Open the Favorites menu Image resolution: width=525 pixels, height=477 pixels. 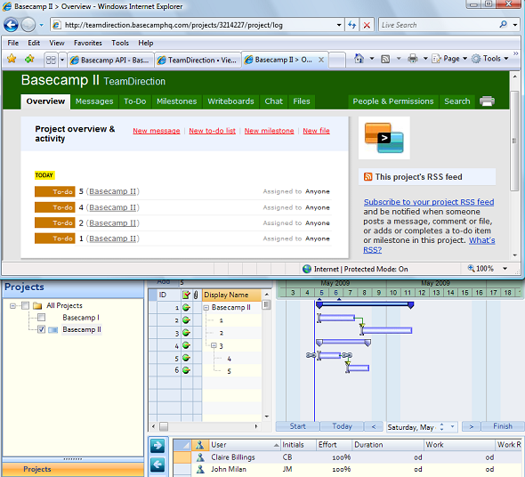click(x=88, y=43)
